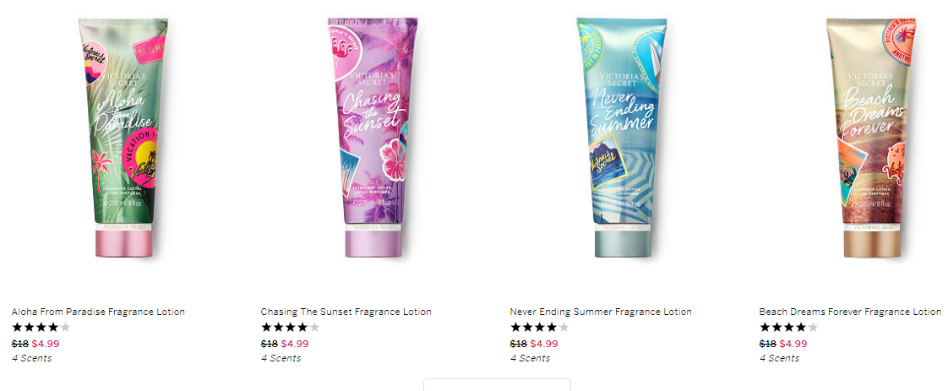Click $4.99 sale price under Aloha lotion
This screenshot has height=391, width=948.
(46, 344)
